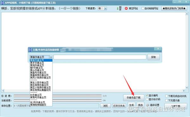Click the scroll-down arrow of the URL list
Viewport: 190px width, 117px height.
pos(187,87)
